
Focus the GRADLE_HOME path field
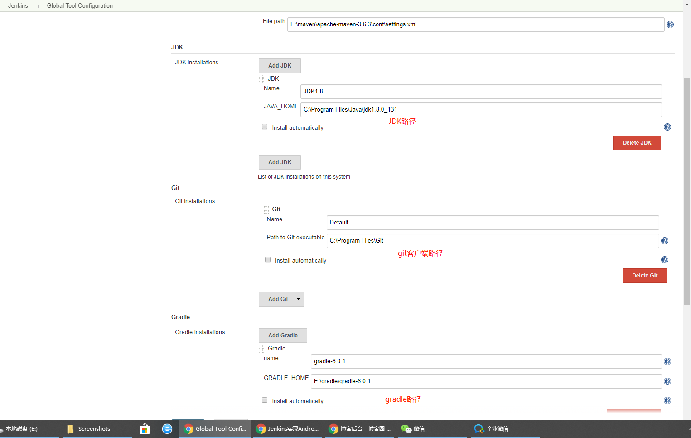[x=486, y=381]
